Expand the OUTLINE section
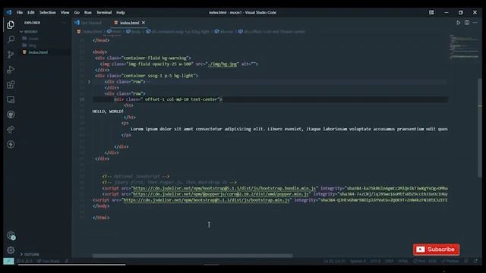Viewport: 486px width, 273px height. (30, 254)
